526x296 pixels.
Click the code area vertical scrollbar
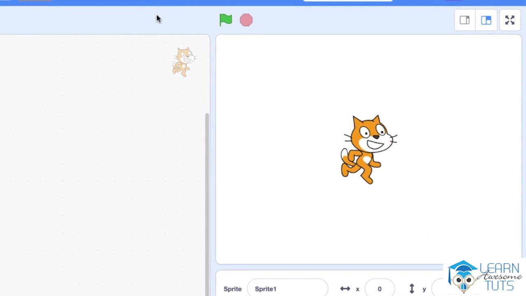coord(207,203)
